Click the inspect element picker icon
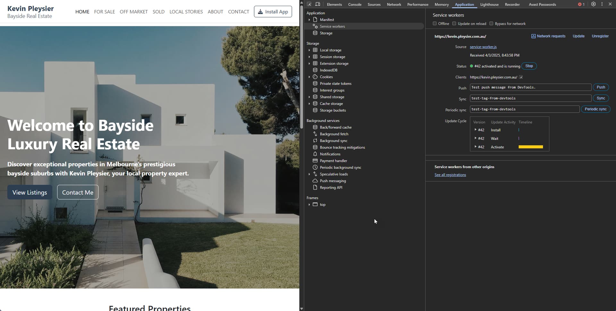The image size is (616, 311). 309,4
